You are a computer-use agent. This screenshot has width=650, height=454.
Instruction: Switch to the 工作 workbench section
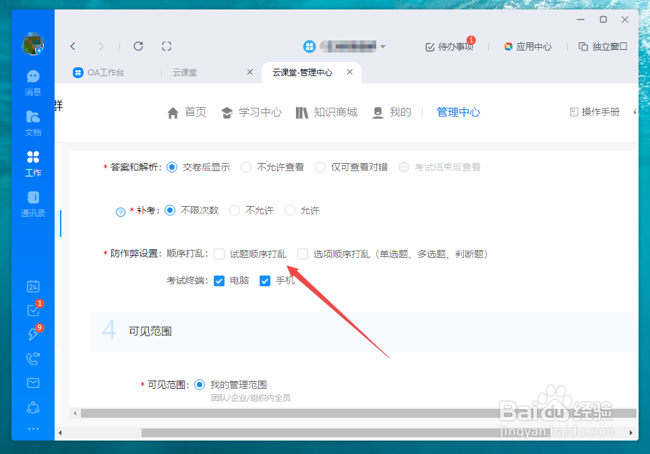[33, 164]
